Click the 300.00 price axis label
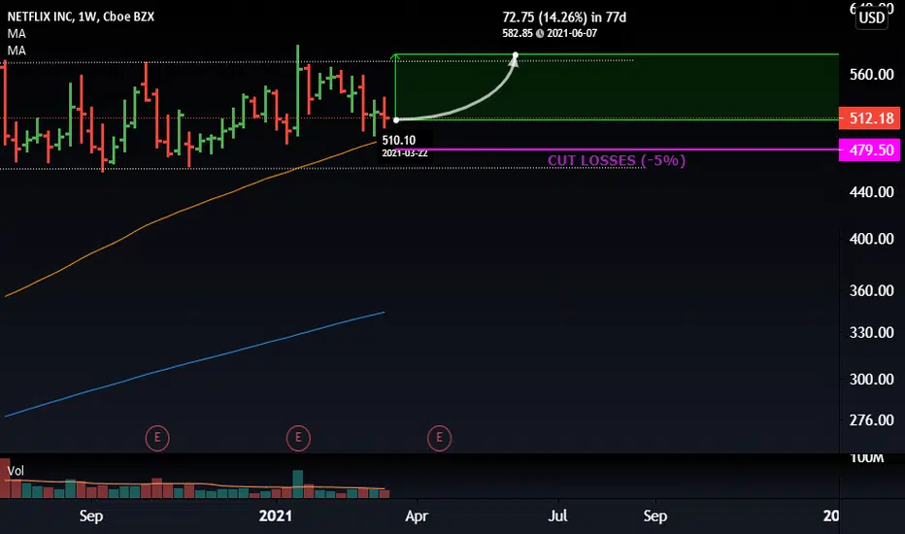 [872, 380]
